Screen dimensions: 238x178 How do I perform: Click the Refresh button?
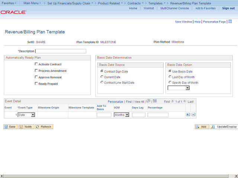pos(44,127)
